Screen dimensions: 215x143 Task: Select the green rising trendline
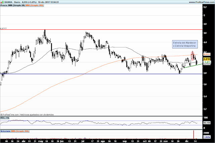pyautogui.click(x=193, y=66)
